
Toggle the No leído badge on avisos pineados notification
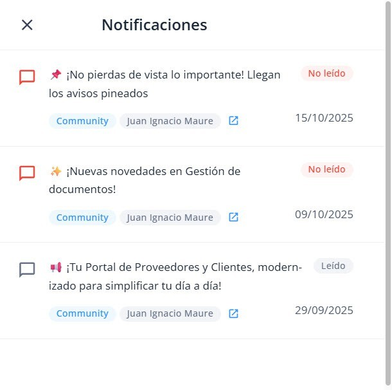click(x=326, y=73)
